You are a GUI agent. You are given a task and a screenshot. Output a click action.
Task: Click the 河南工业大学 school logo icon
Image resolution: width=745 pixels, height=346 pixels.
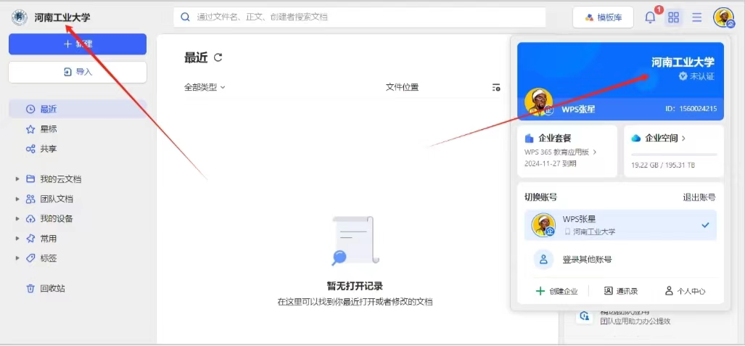[20, 17]
